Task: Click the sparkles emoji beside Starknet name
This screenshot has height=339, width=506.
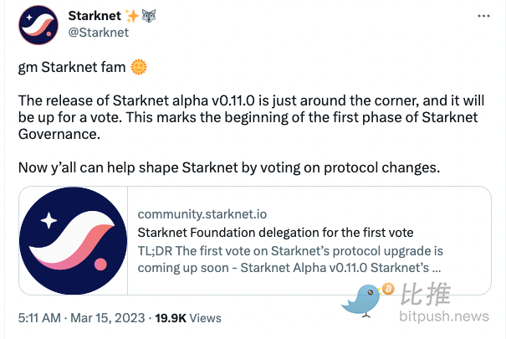Action: click(x=132, y=16)
